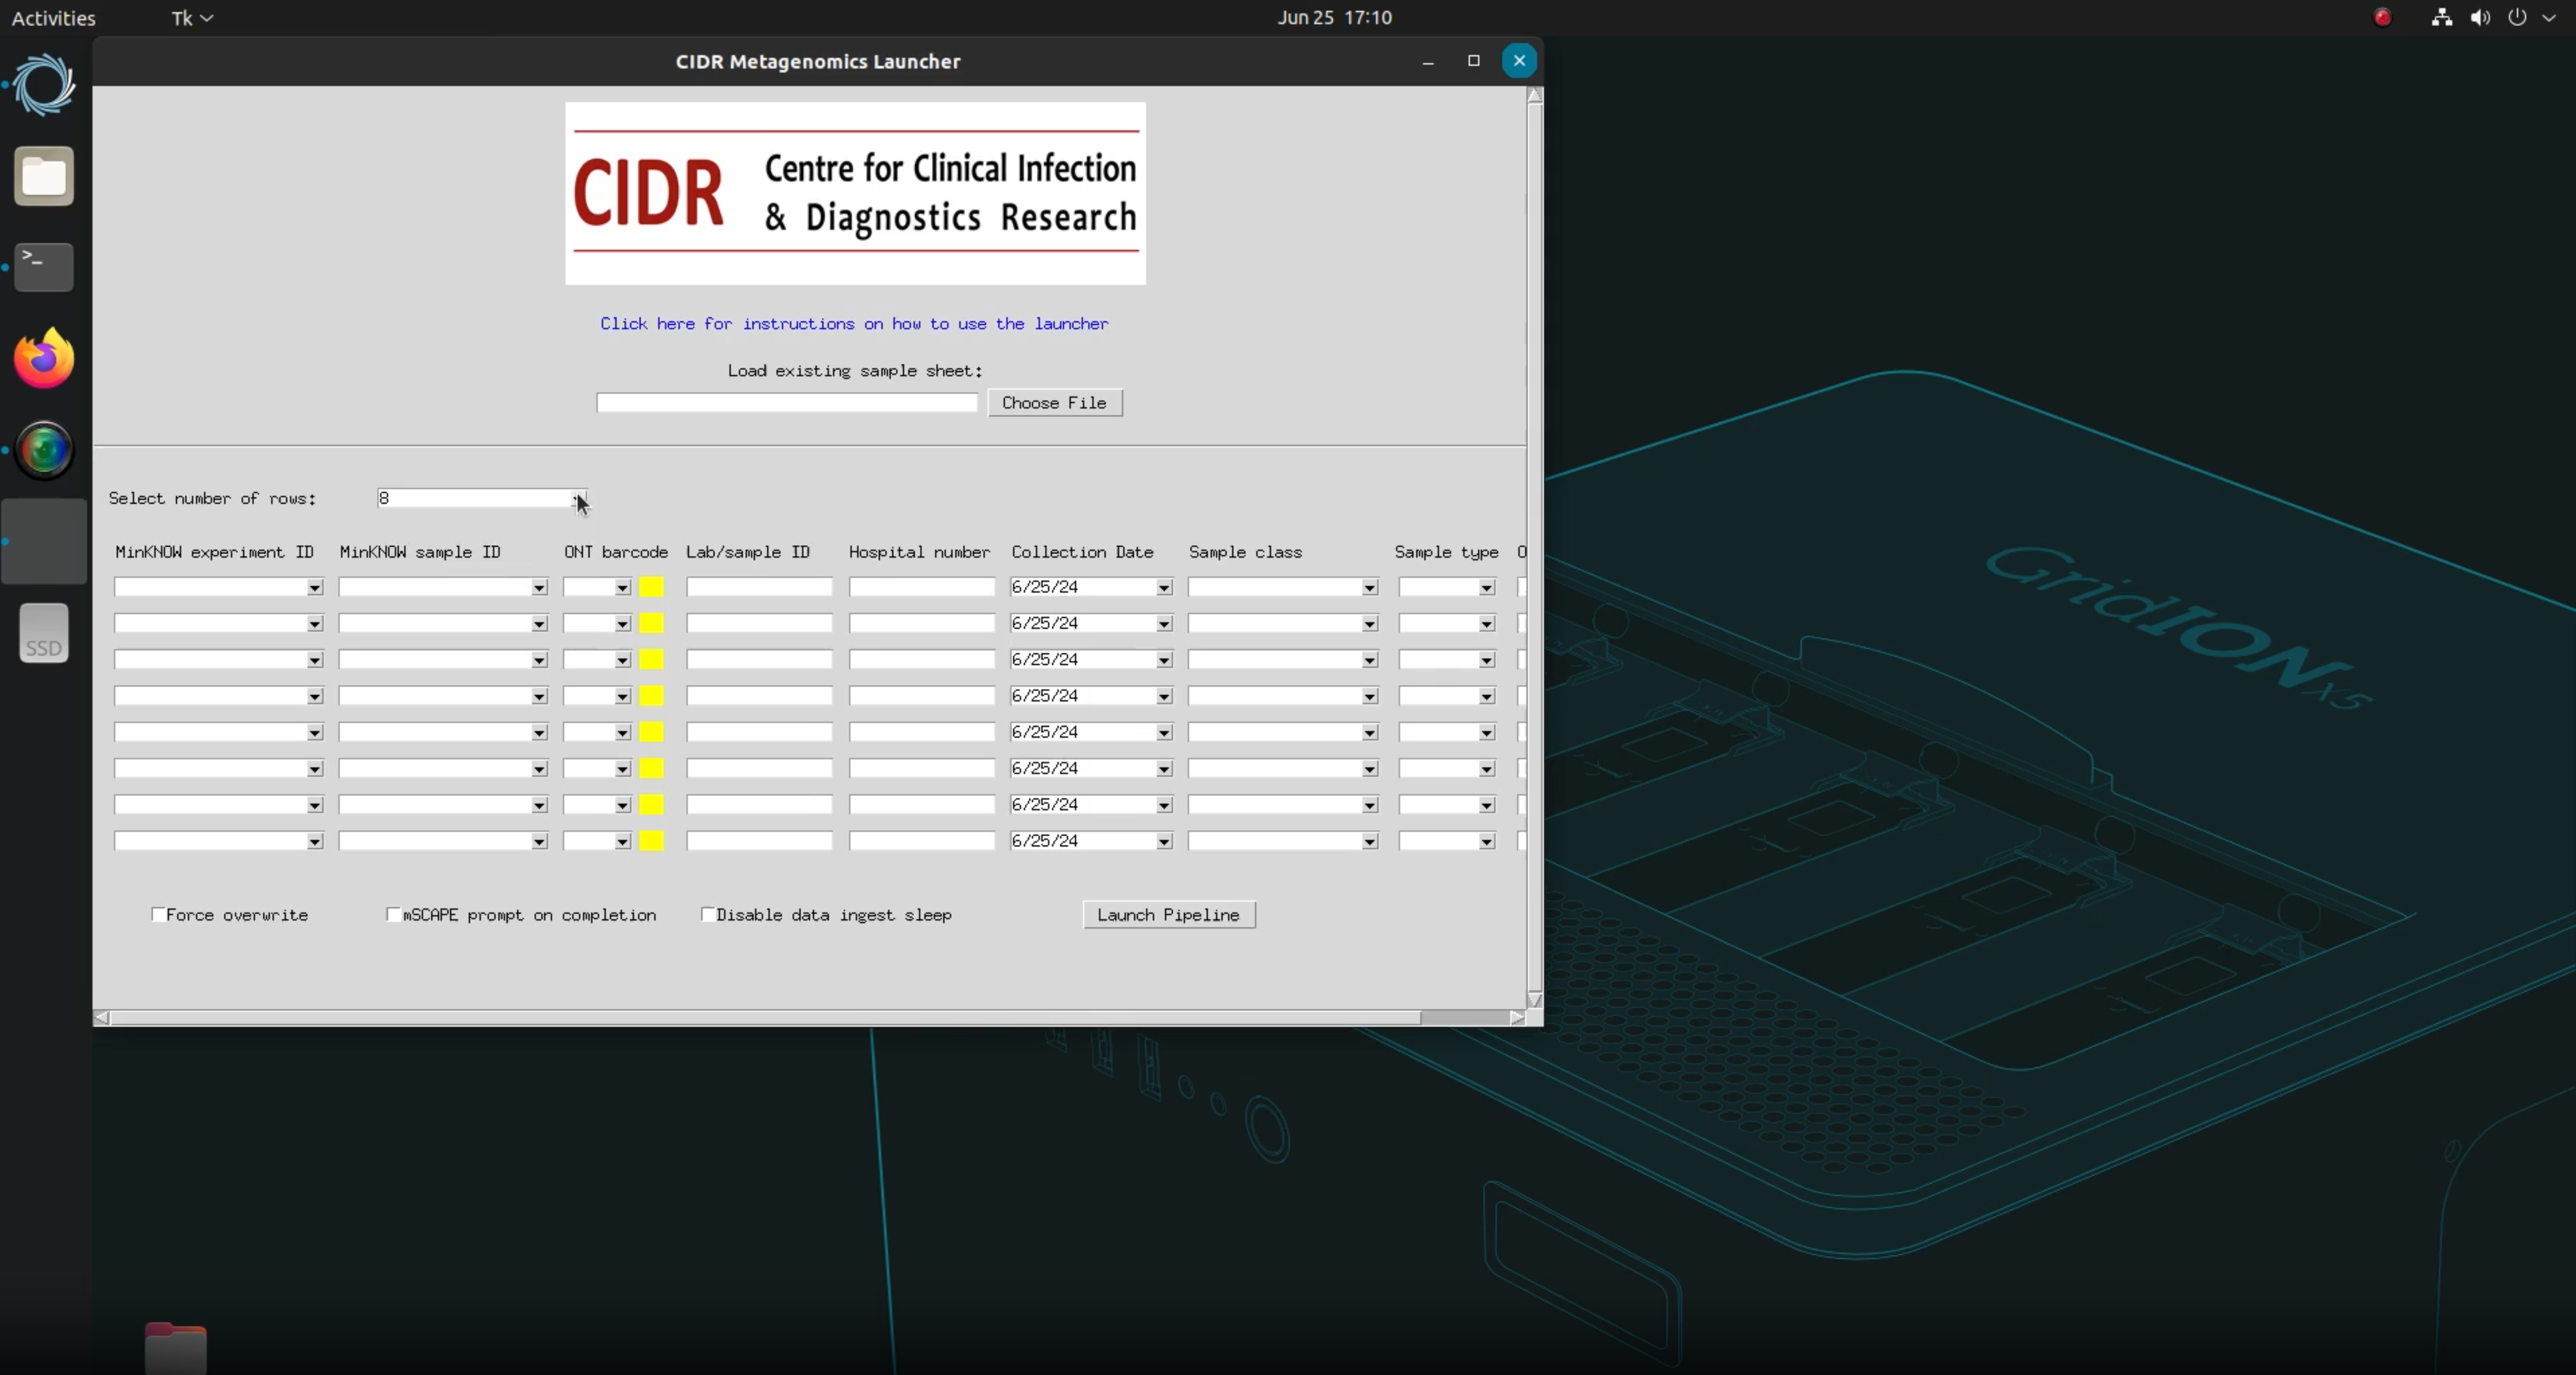Click the Choose File button
The width and height of the screenshot is (2576, 1375).
click(x=1055, y=403)
